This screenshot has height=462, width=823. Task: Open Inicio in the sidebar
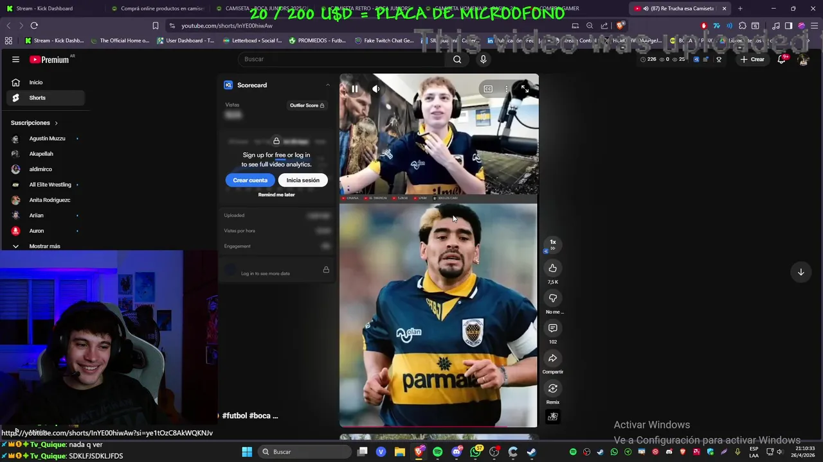click(x=45, y=82)
